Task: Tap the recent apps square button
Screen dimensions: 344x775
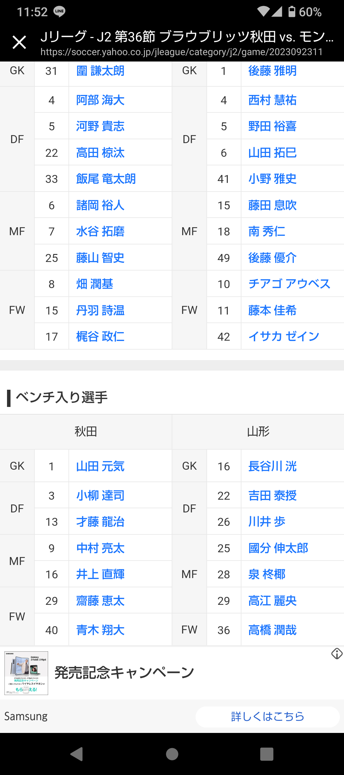Action: click(x=267, y=754)
